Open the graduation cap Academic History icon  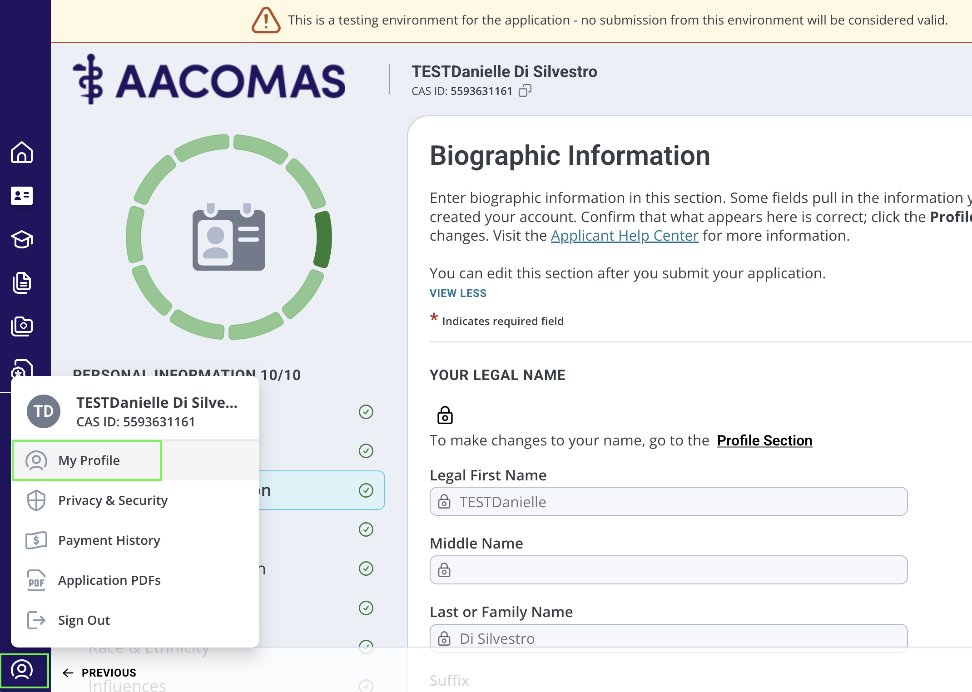(x=22, y=239)
